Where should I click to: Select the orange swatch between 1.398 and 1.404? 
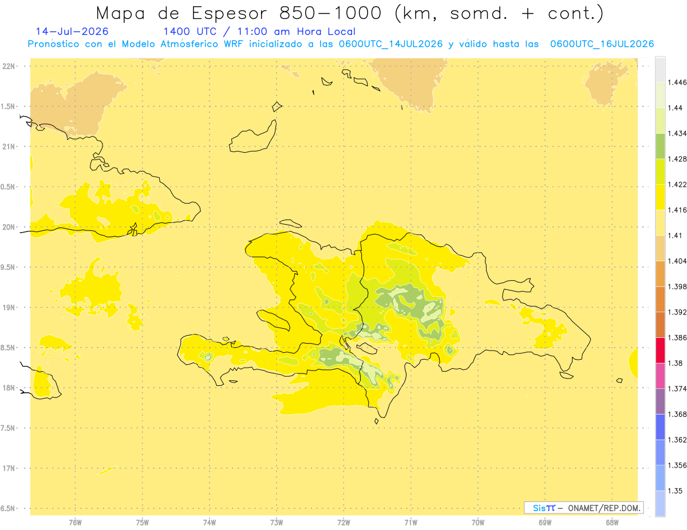(660, 274)
